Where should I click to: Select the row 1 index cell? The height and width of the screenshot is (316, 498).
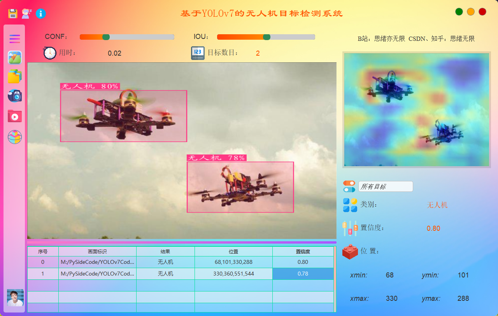click(x=43, y=274)
